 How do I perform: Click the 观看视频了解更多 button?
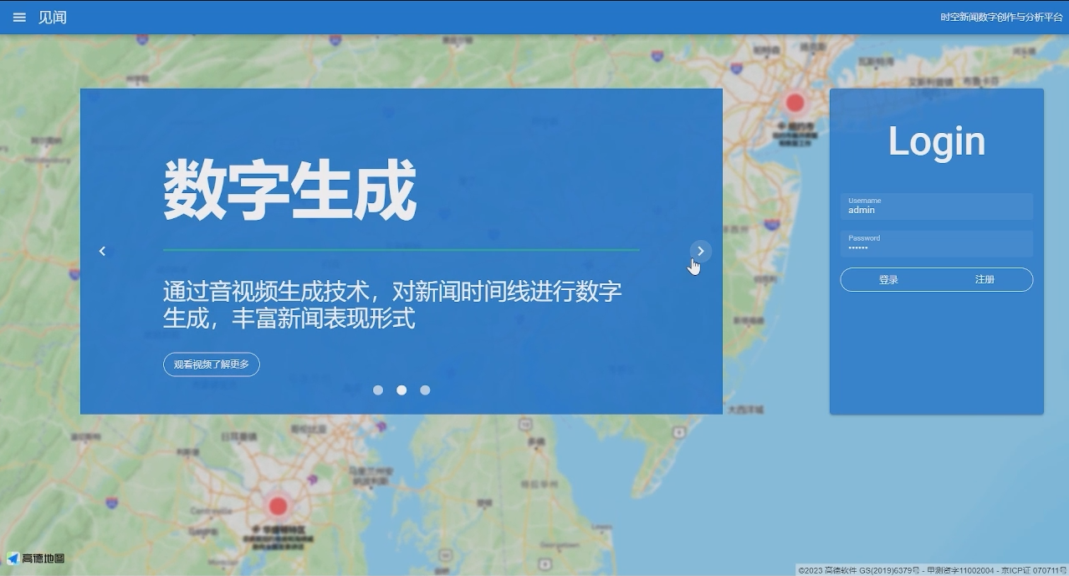tap(211, 364)
